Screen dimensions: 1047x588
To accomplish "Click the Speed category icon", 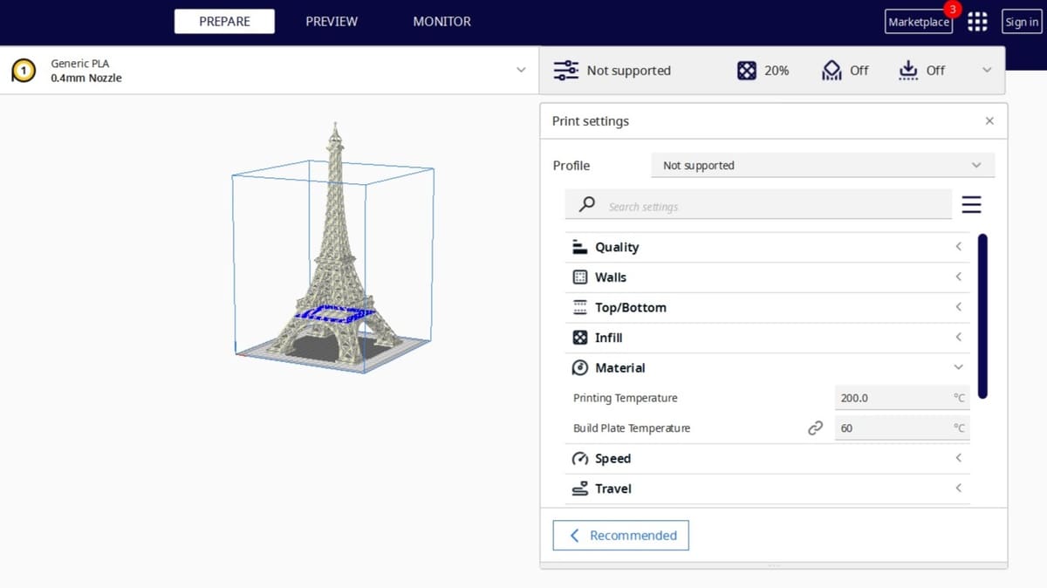I will tap(579, 459).
